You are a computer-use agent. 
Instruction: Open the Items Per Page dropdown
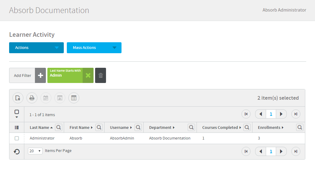point(35,151)
